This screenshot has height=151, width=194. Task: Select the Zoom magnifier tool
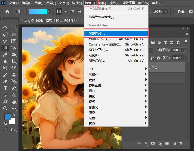(x=5, y=108)
